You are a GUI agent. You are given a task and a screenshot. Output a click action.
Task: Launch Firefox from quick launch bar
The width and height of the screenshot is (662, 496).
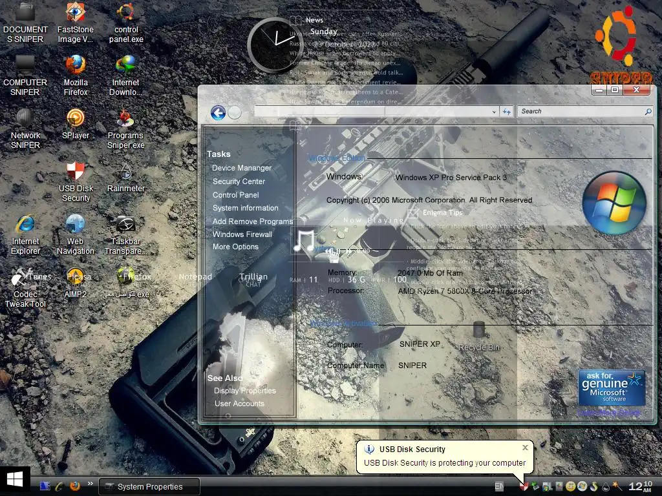(75, 486)
